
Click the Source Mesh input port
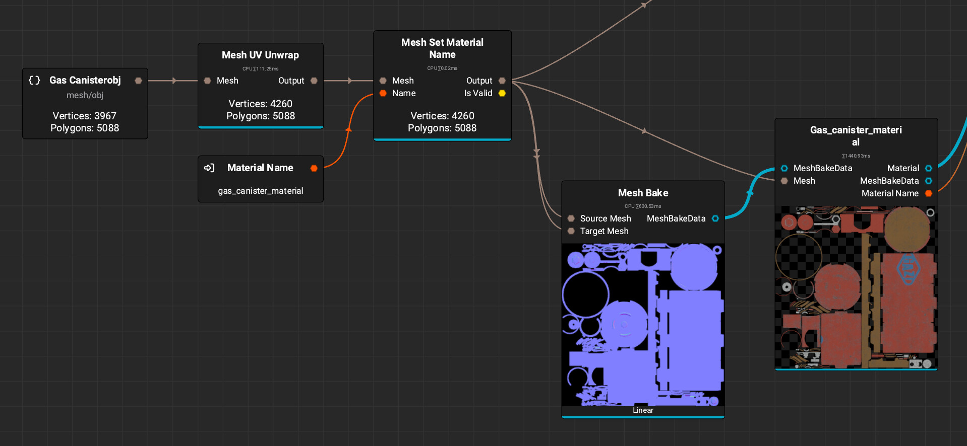(571, 218)
